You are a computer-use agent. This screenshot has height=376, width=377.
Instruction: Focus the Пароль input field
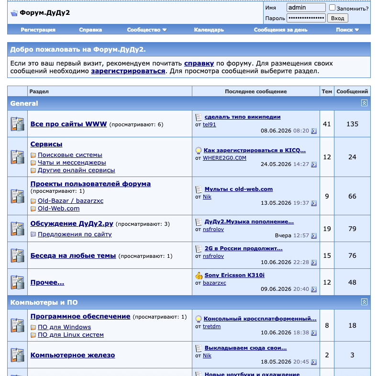(x=306, y=18)
